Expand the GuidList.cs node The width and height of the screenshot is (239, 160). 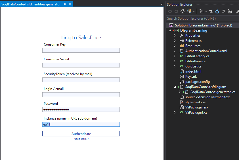coord(175,66)
